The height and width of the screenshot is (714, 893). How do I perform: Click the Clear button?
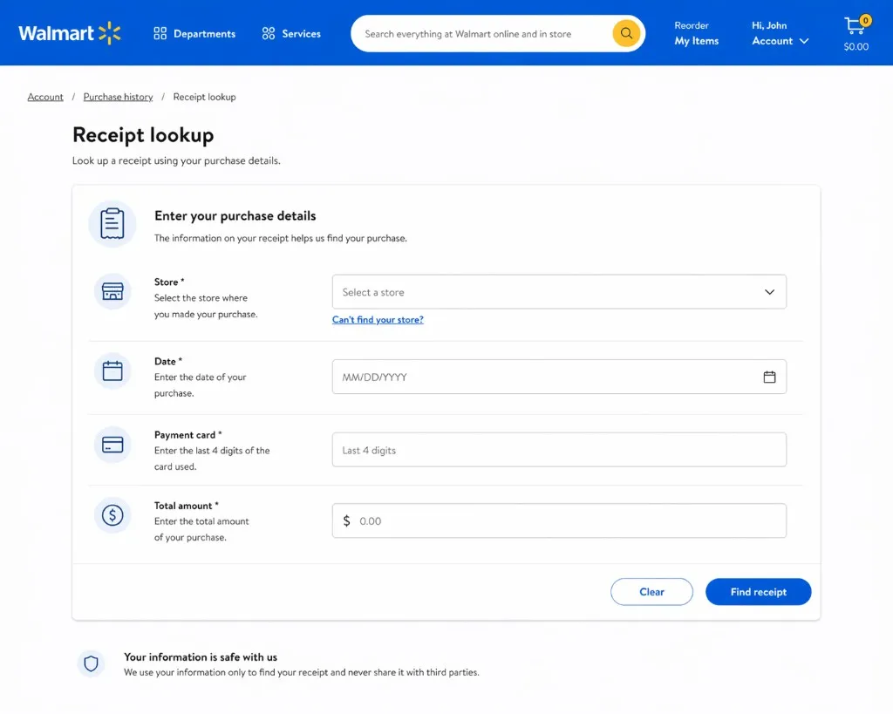651,591
